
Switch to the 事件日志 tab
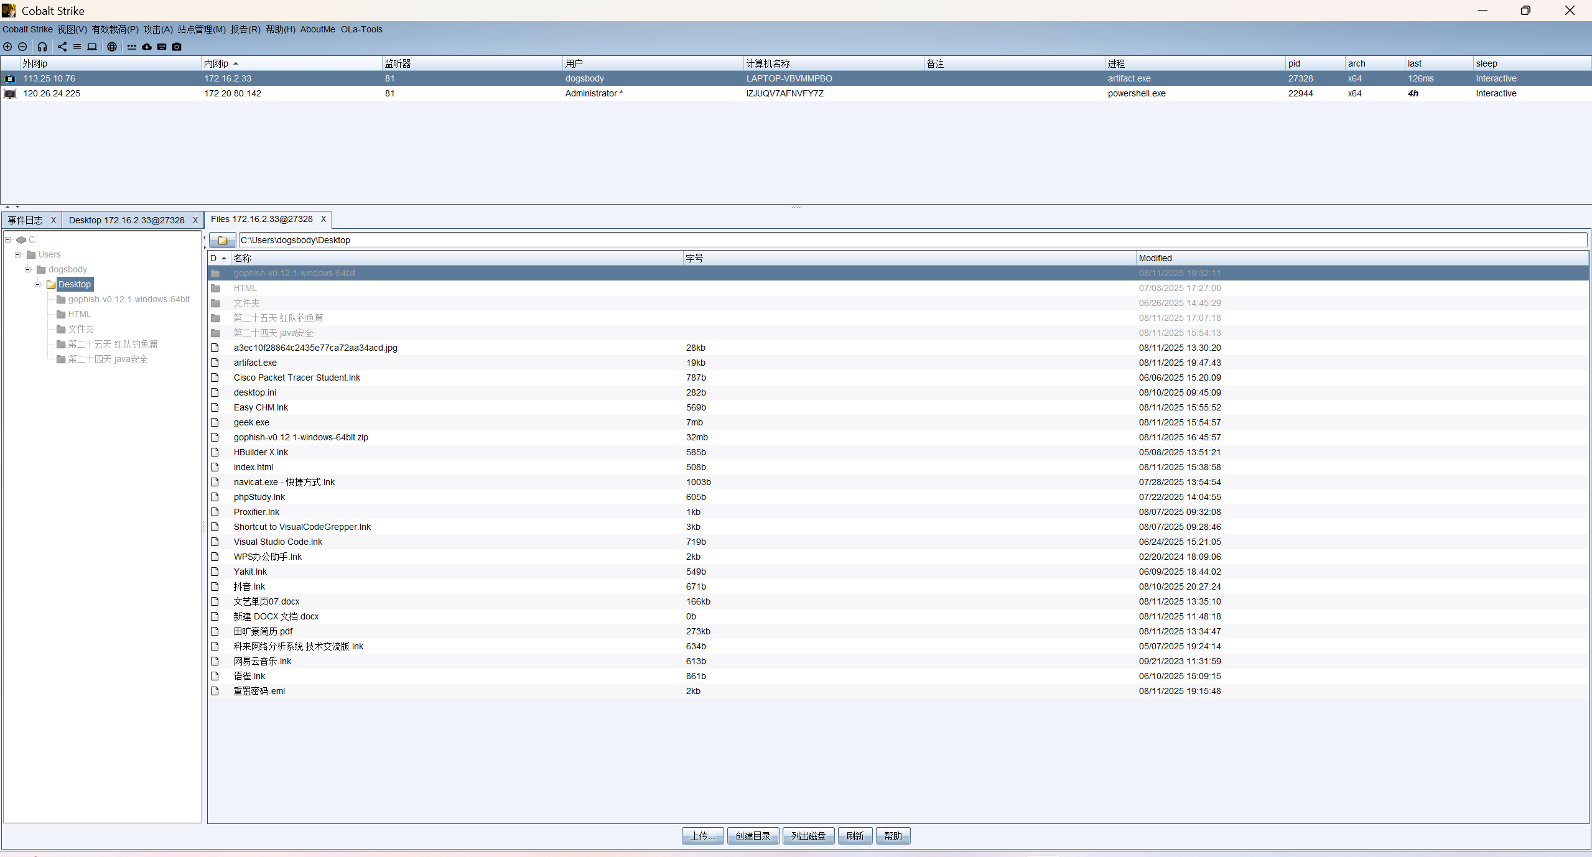[x=26, y=220]
